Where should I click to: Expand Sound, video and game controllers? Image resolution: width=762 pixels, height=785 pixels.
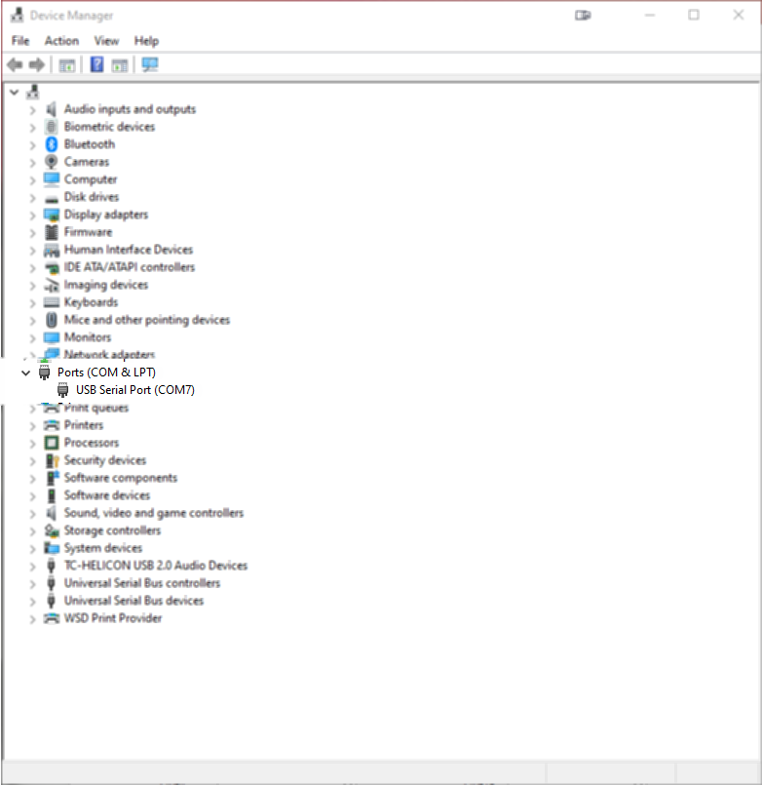[32, 514]
